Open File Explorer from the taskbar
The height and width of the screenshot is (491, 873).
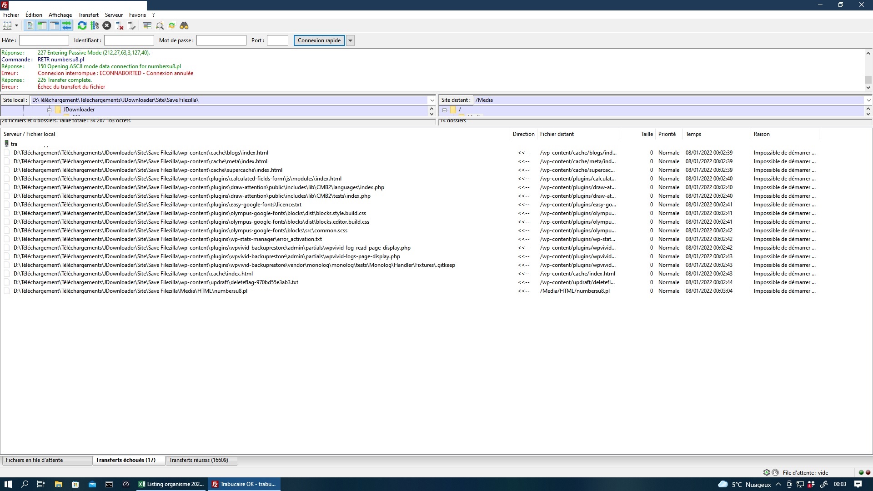pyautogui.click(x=58, y=484)
